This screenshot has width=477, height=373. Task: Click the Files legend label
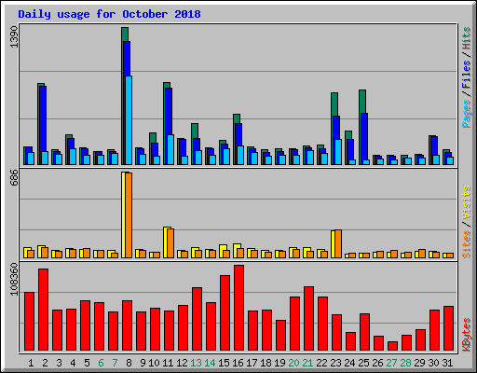click(467, 75)
